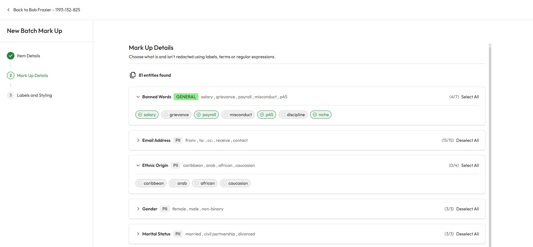Deselect All for Gender entities
The height and width of the screenshot is (247, 533).
pos(467,209)
